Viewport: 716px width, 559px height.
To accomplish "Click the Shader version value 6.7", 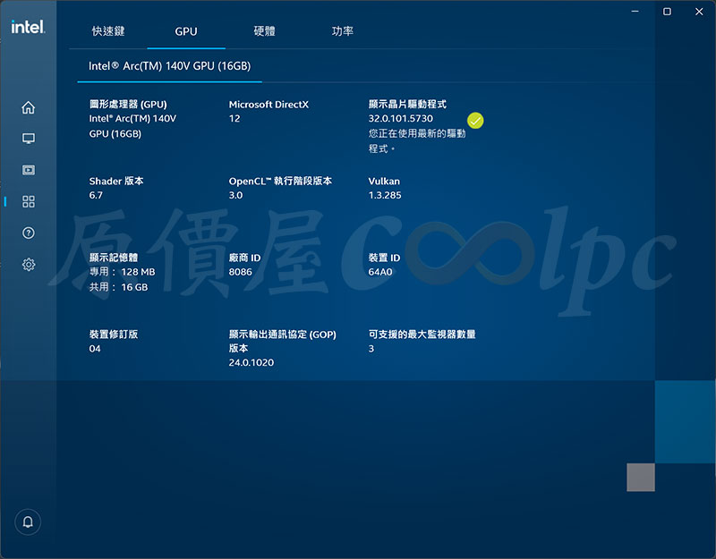I will pyautogui.click(x=96, y=195).
